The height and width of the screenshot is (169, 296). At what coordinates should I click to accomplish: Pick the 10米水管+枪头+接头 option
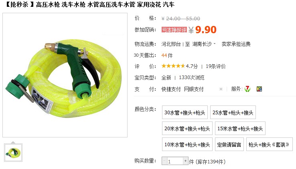click(187, 144)
